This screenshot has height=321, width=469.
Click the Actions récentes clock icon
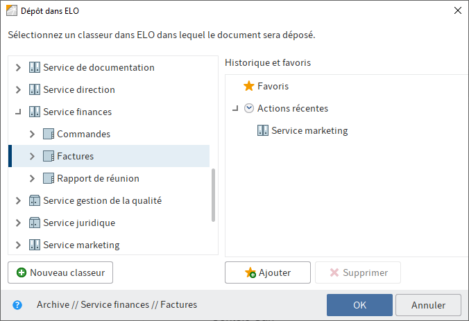point(249,108)
